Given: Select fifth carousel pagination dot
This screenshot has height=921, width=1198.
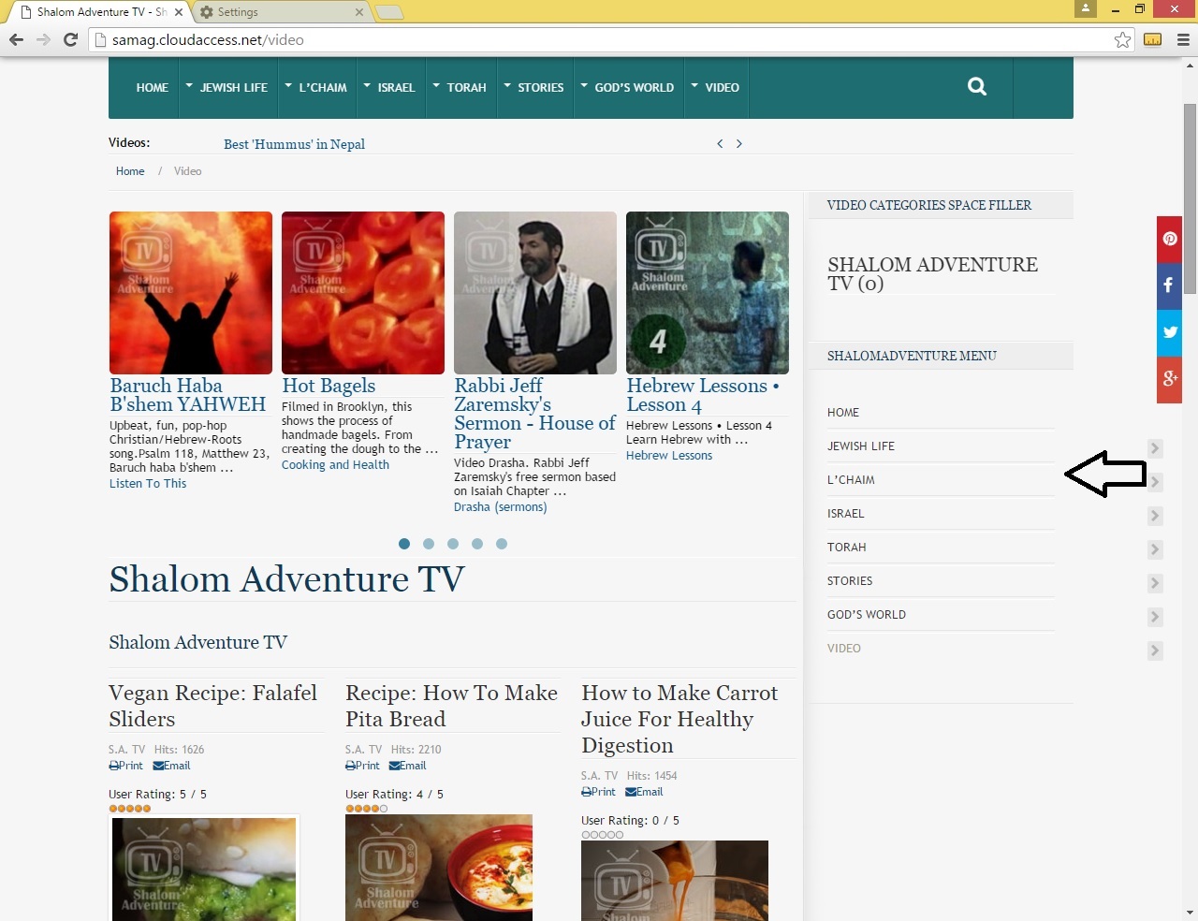Looking at the screenshot, I should coord(502,544).
